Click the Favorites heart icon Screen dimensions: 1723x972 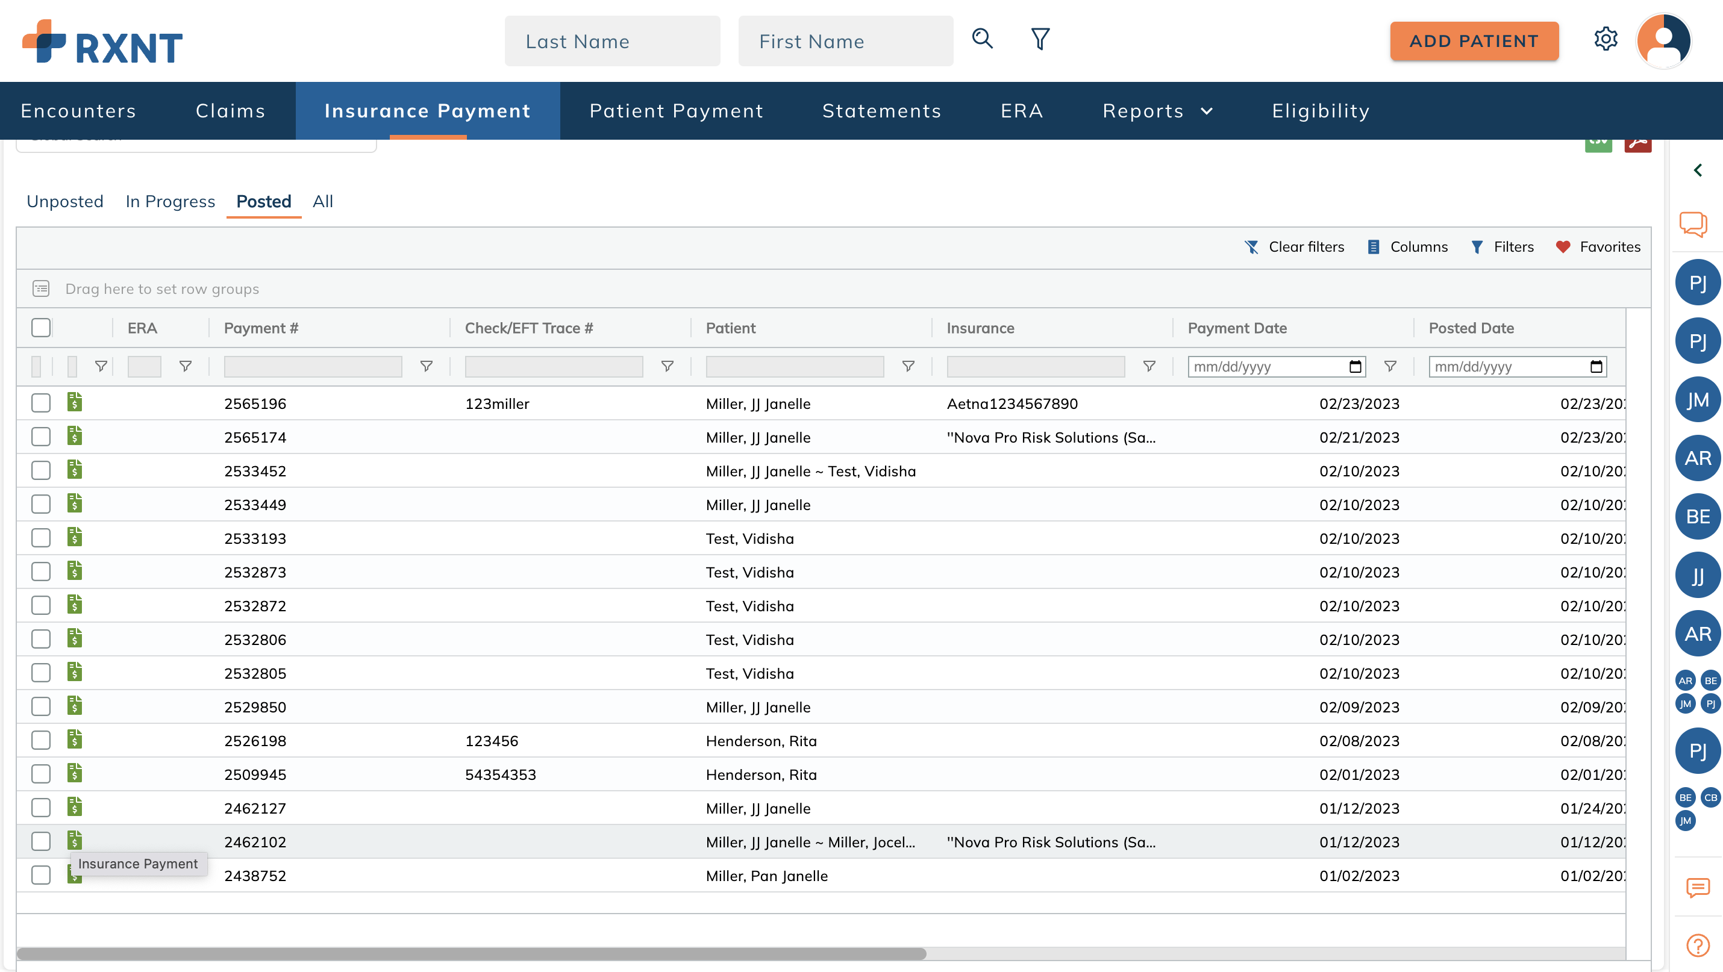1563,247
